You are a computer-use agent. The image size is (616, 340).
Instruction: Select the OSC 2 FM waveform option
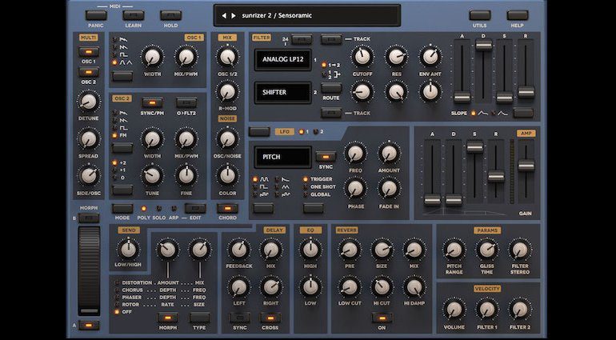coord(123,136)
